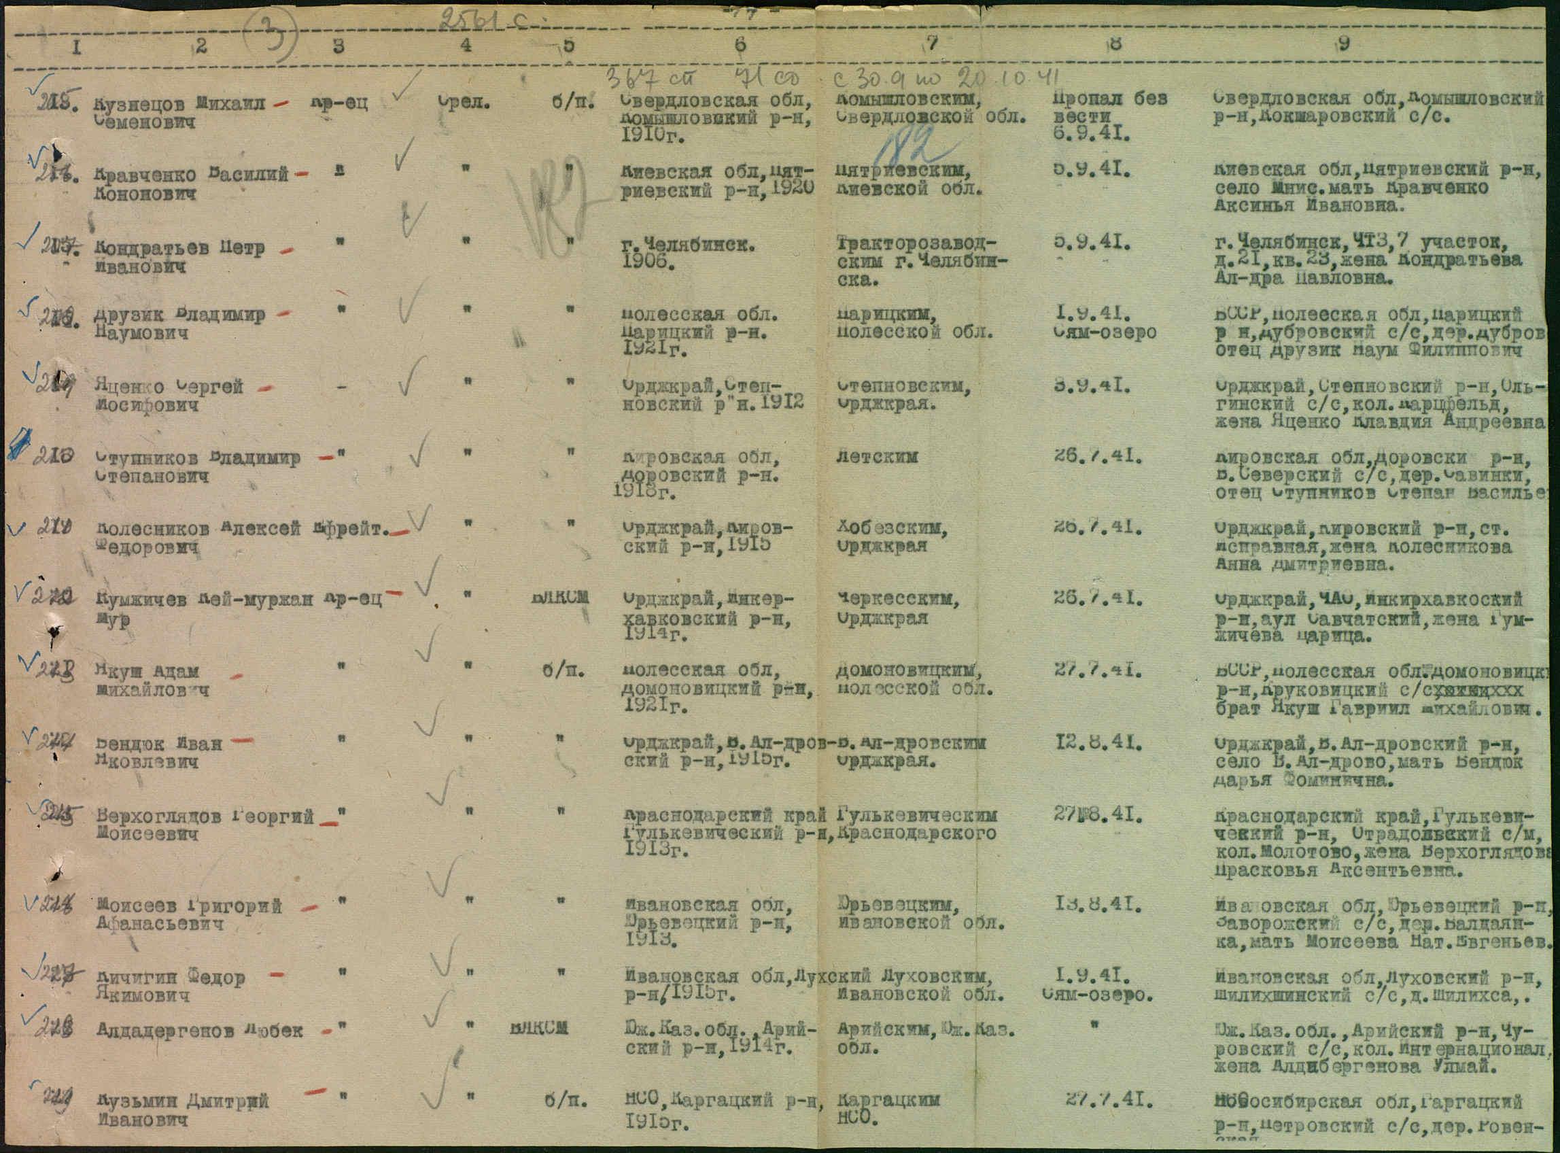
Task: Click "Арийским, Юж.Каз. обл." in column 7
Action: 925,1038
